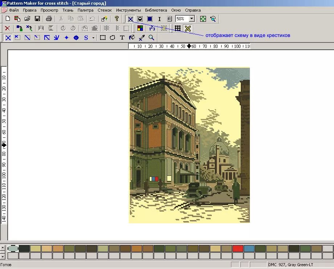Image resolution: width=334 pixels, height=269 pixels.
Task: Open the Файл menu
Action: pos(14,10)
